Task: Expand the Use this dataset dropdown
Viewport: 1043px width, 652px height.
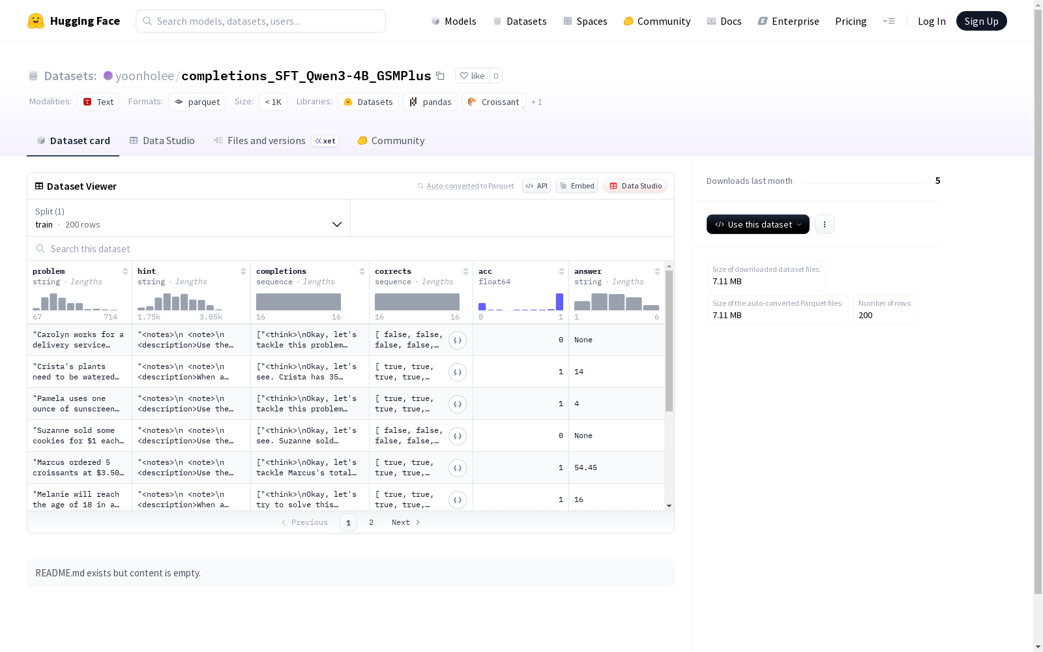Action: coord(758,224)
